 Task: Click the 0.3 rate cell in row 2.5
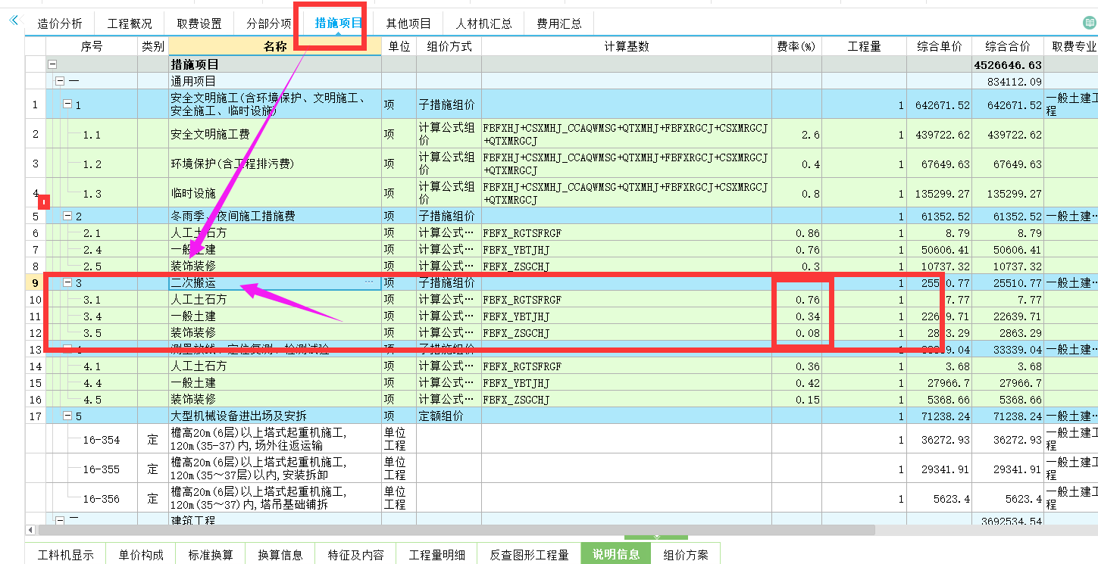(797, 266)
